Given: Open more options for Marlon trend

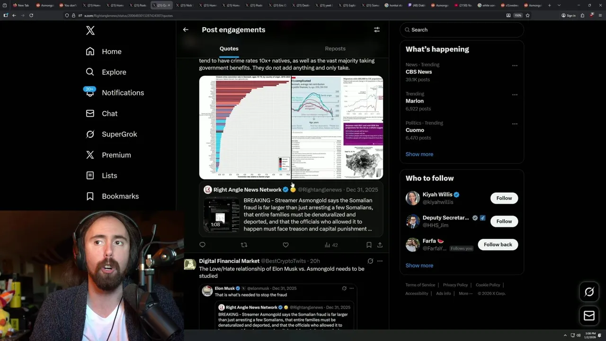Looking at the screenshot, I should [515, 94].
